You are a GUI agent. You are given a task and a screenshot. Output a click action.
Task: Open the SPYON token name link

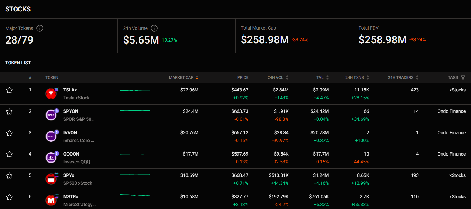click(x=71, y=111)
